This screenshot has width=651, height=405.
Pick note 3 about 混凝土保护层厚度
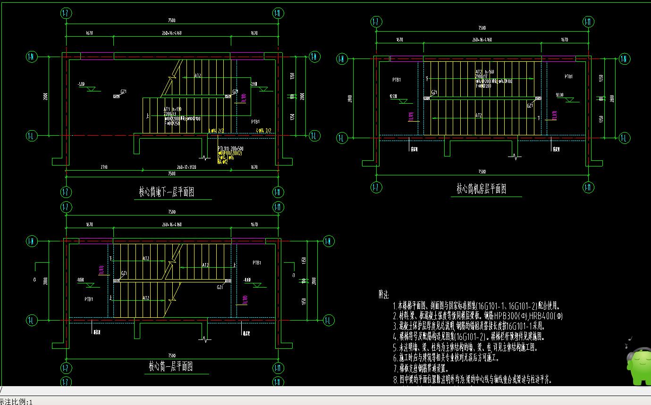[x=469, y=326]
